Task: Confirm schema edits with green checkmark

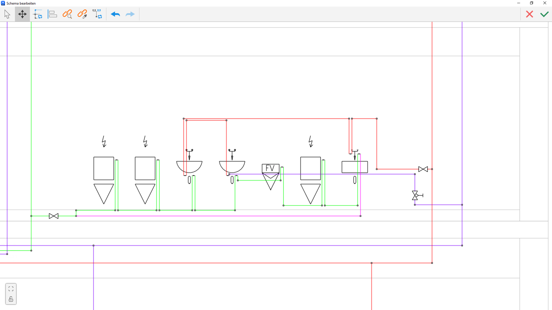Action: pyautogui.click(x=544, y=14)
